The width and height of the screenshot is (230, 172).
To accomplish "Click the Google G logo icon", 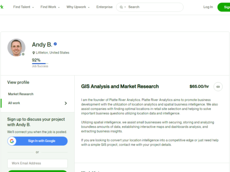I will pos(12,141).
